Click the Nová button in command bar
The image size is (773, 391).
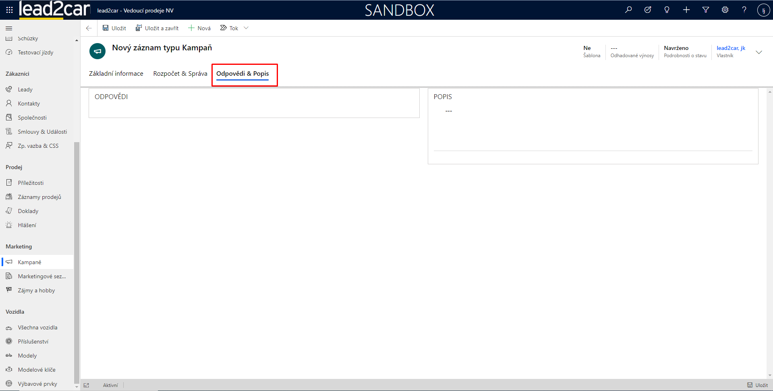click(x=199, y=28)
